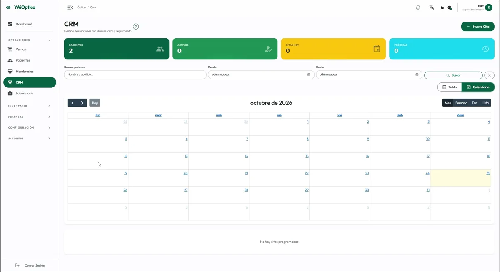500x272 pixels.
Task: Toggle dark mode with the moon icon
Action: pos(442,7)
